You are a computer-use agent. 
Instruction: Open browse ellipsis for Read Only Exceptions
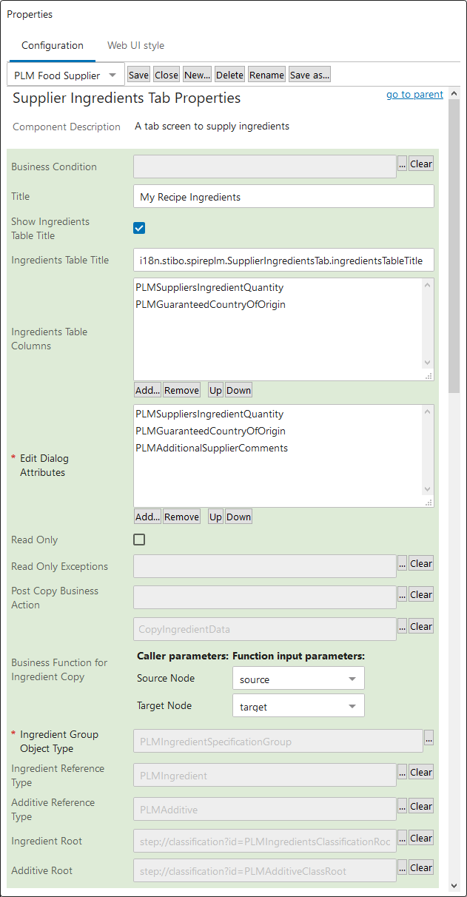pos(402,564)
